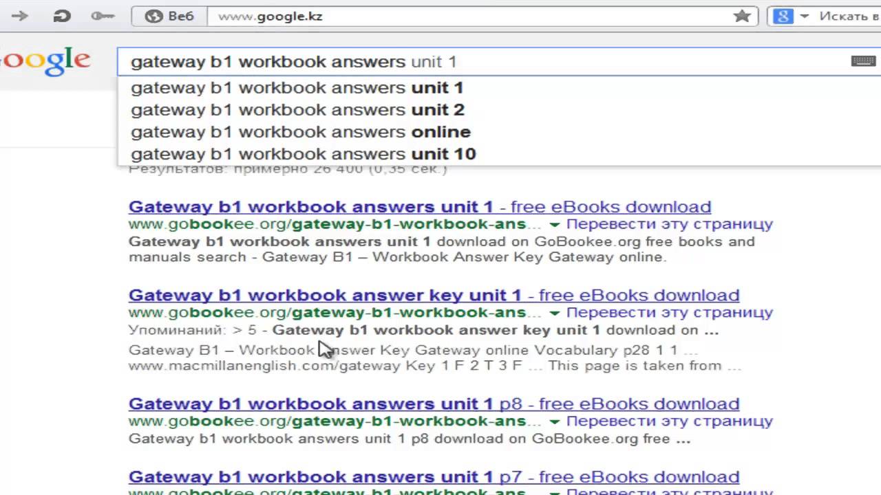This screenshot has width=881, height=495.
Task: Click snippet line with www.macmillanenglish.com/gateway
Action: pyautogui.click(x=435, y=366)
